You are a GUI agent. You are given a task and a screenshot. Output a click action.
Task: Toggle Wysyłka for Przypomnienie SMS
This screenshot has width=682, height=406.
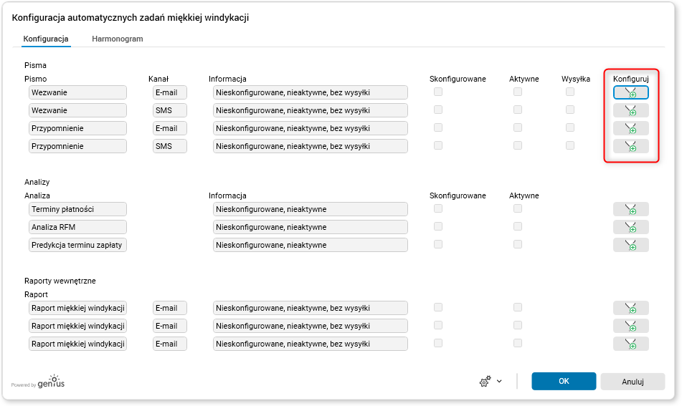pos(570,145)
